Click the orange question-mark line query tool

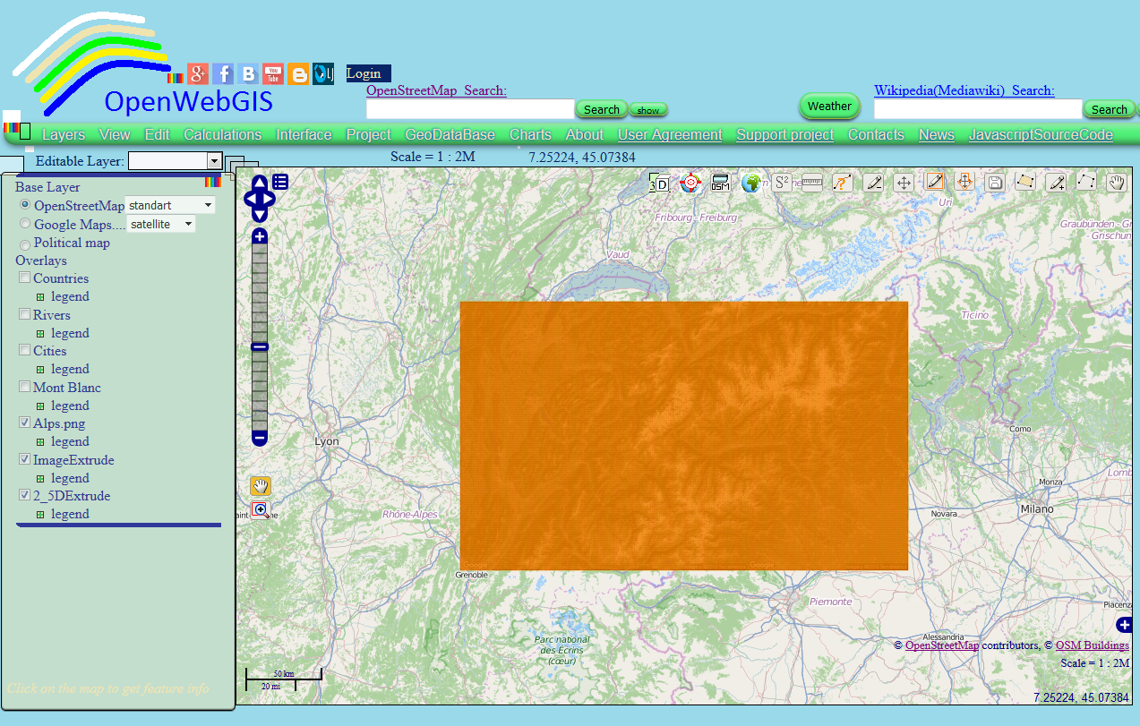[x=843, y=183]
